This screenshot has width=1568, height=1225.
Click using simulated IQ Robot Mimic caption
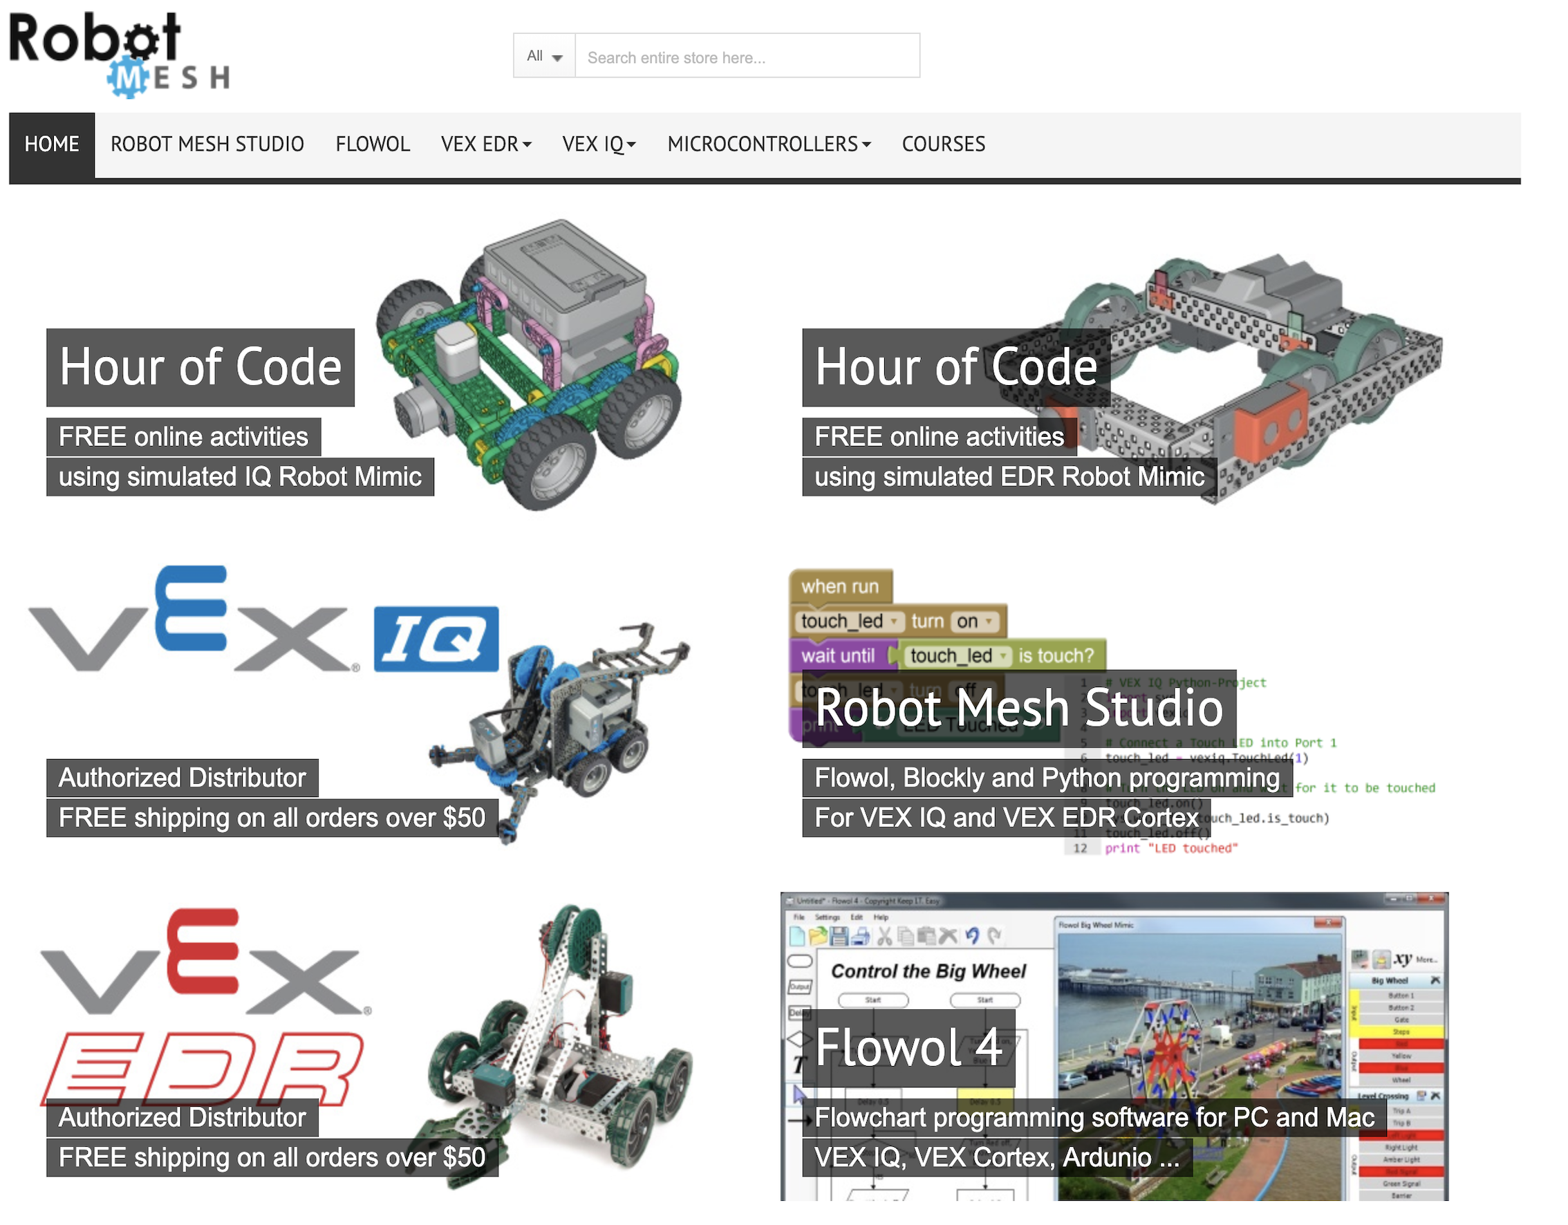[240, 478]
